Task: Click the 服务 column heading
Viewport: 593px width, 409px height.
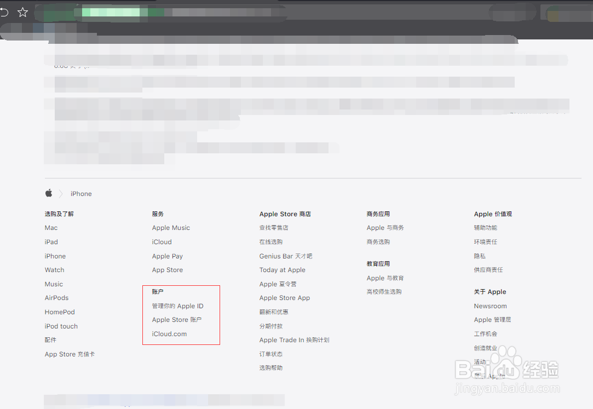Action: (158, 214)
